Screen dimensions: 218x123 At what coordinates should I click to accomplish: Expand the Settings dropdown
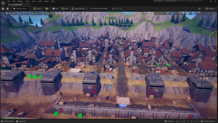pyautogui.click(x=211, y=9)
